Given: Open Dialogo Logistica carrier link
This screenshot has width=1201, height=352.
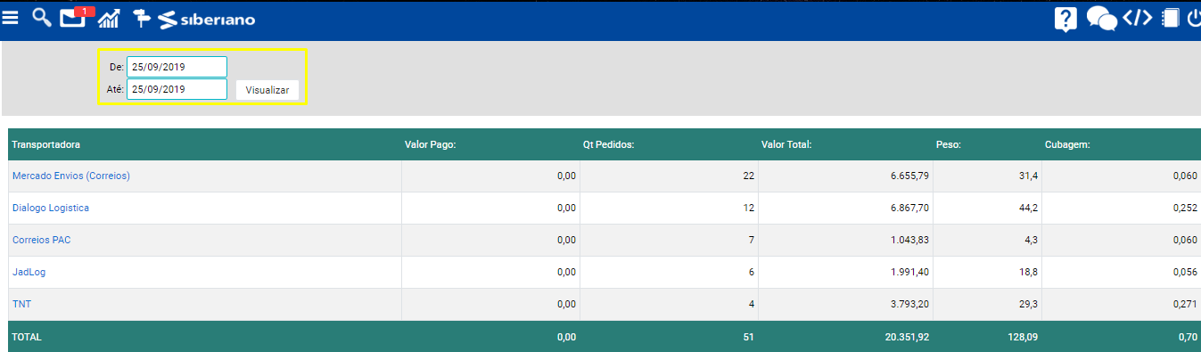Looking at the screenshot, I should (51, 208).
